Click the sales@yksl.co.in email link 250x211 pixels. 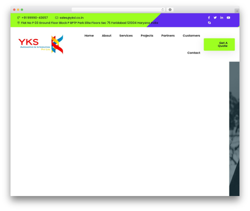71,17
